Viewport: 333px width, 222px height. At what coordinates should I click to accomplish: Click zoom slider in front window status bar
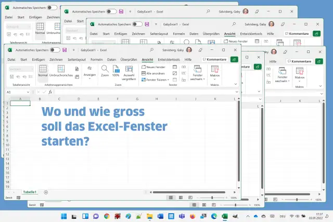tap(212, 198)
